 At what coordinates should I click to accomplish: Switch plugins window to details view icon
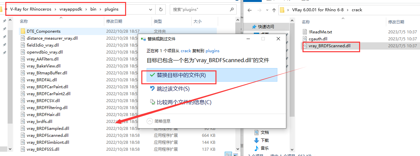(x=228, y=154)
